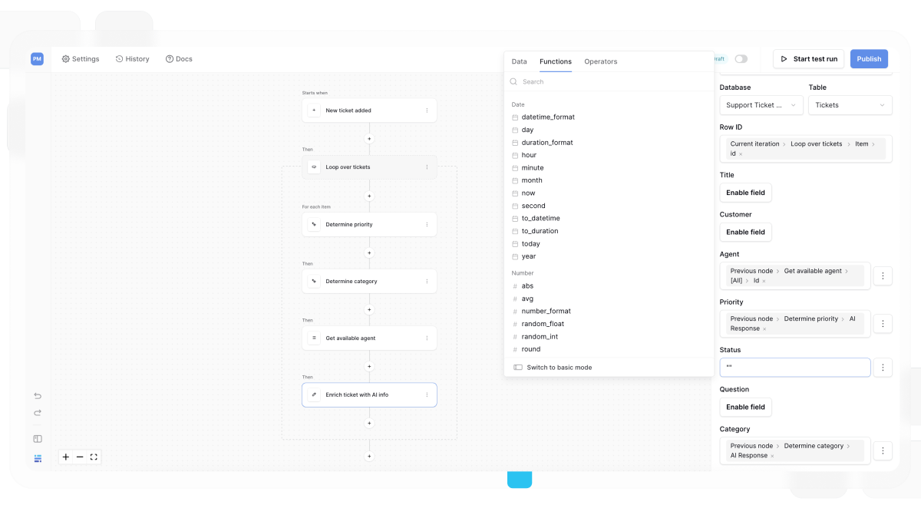Screen dimensions: 921x518
Task: Publish the workflow
Action: pyautogui.click(x=869, y=59)
